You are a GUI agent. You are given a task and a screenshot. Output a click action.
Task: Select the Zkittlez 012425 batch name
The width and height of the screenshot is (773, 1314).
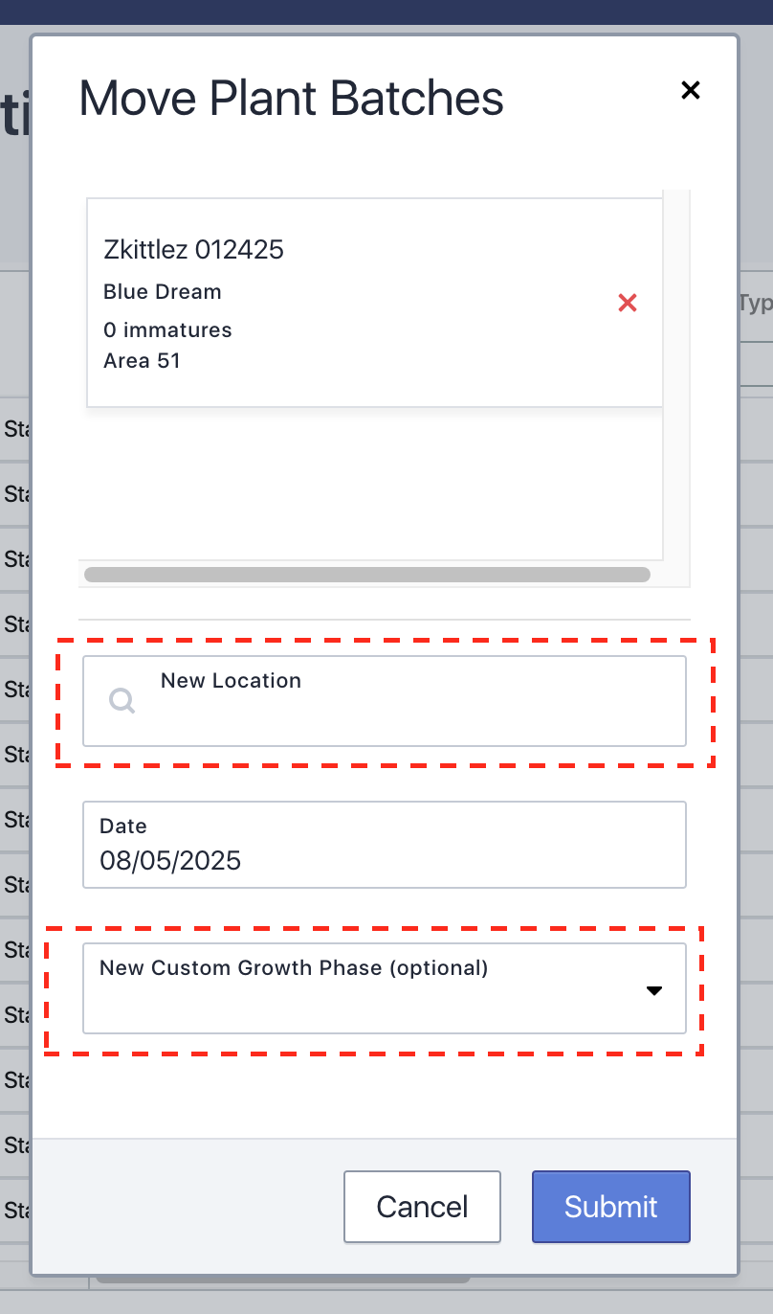click(193, 250)
